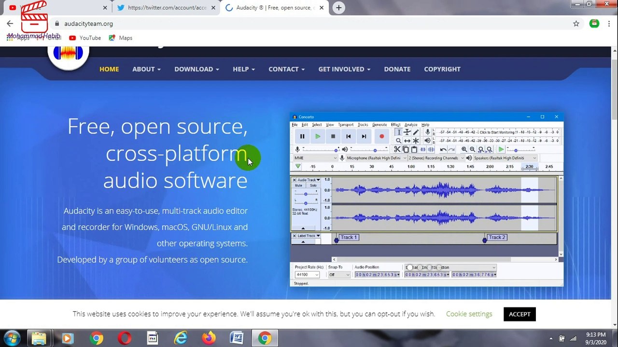The image size is (618, 347).
Task: Click the Paste clipboard icon
Action: (x=414, y=149)
